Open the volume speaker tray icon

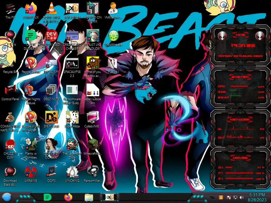click(x=242, y=197)
